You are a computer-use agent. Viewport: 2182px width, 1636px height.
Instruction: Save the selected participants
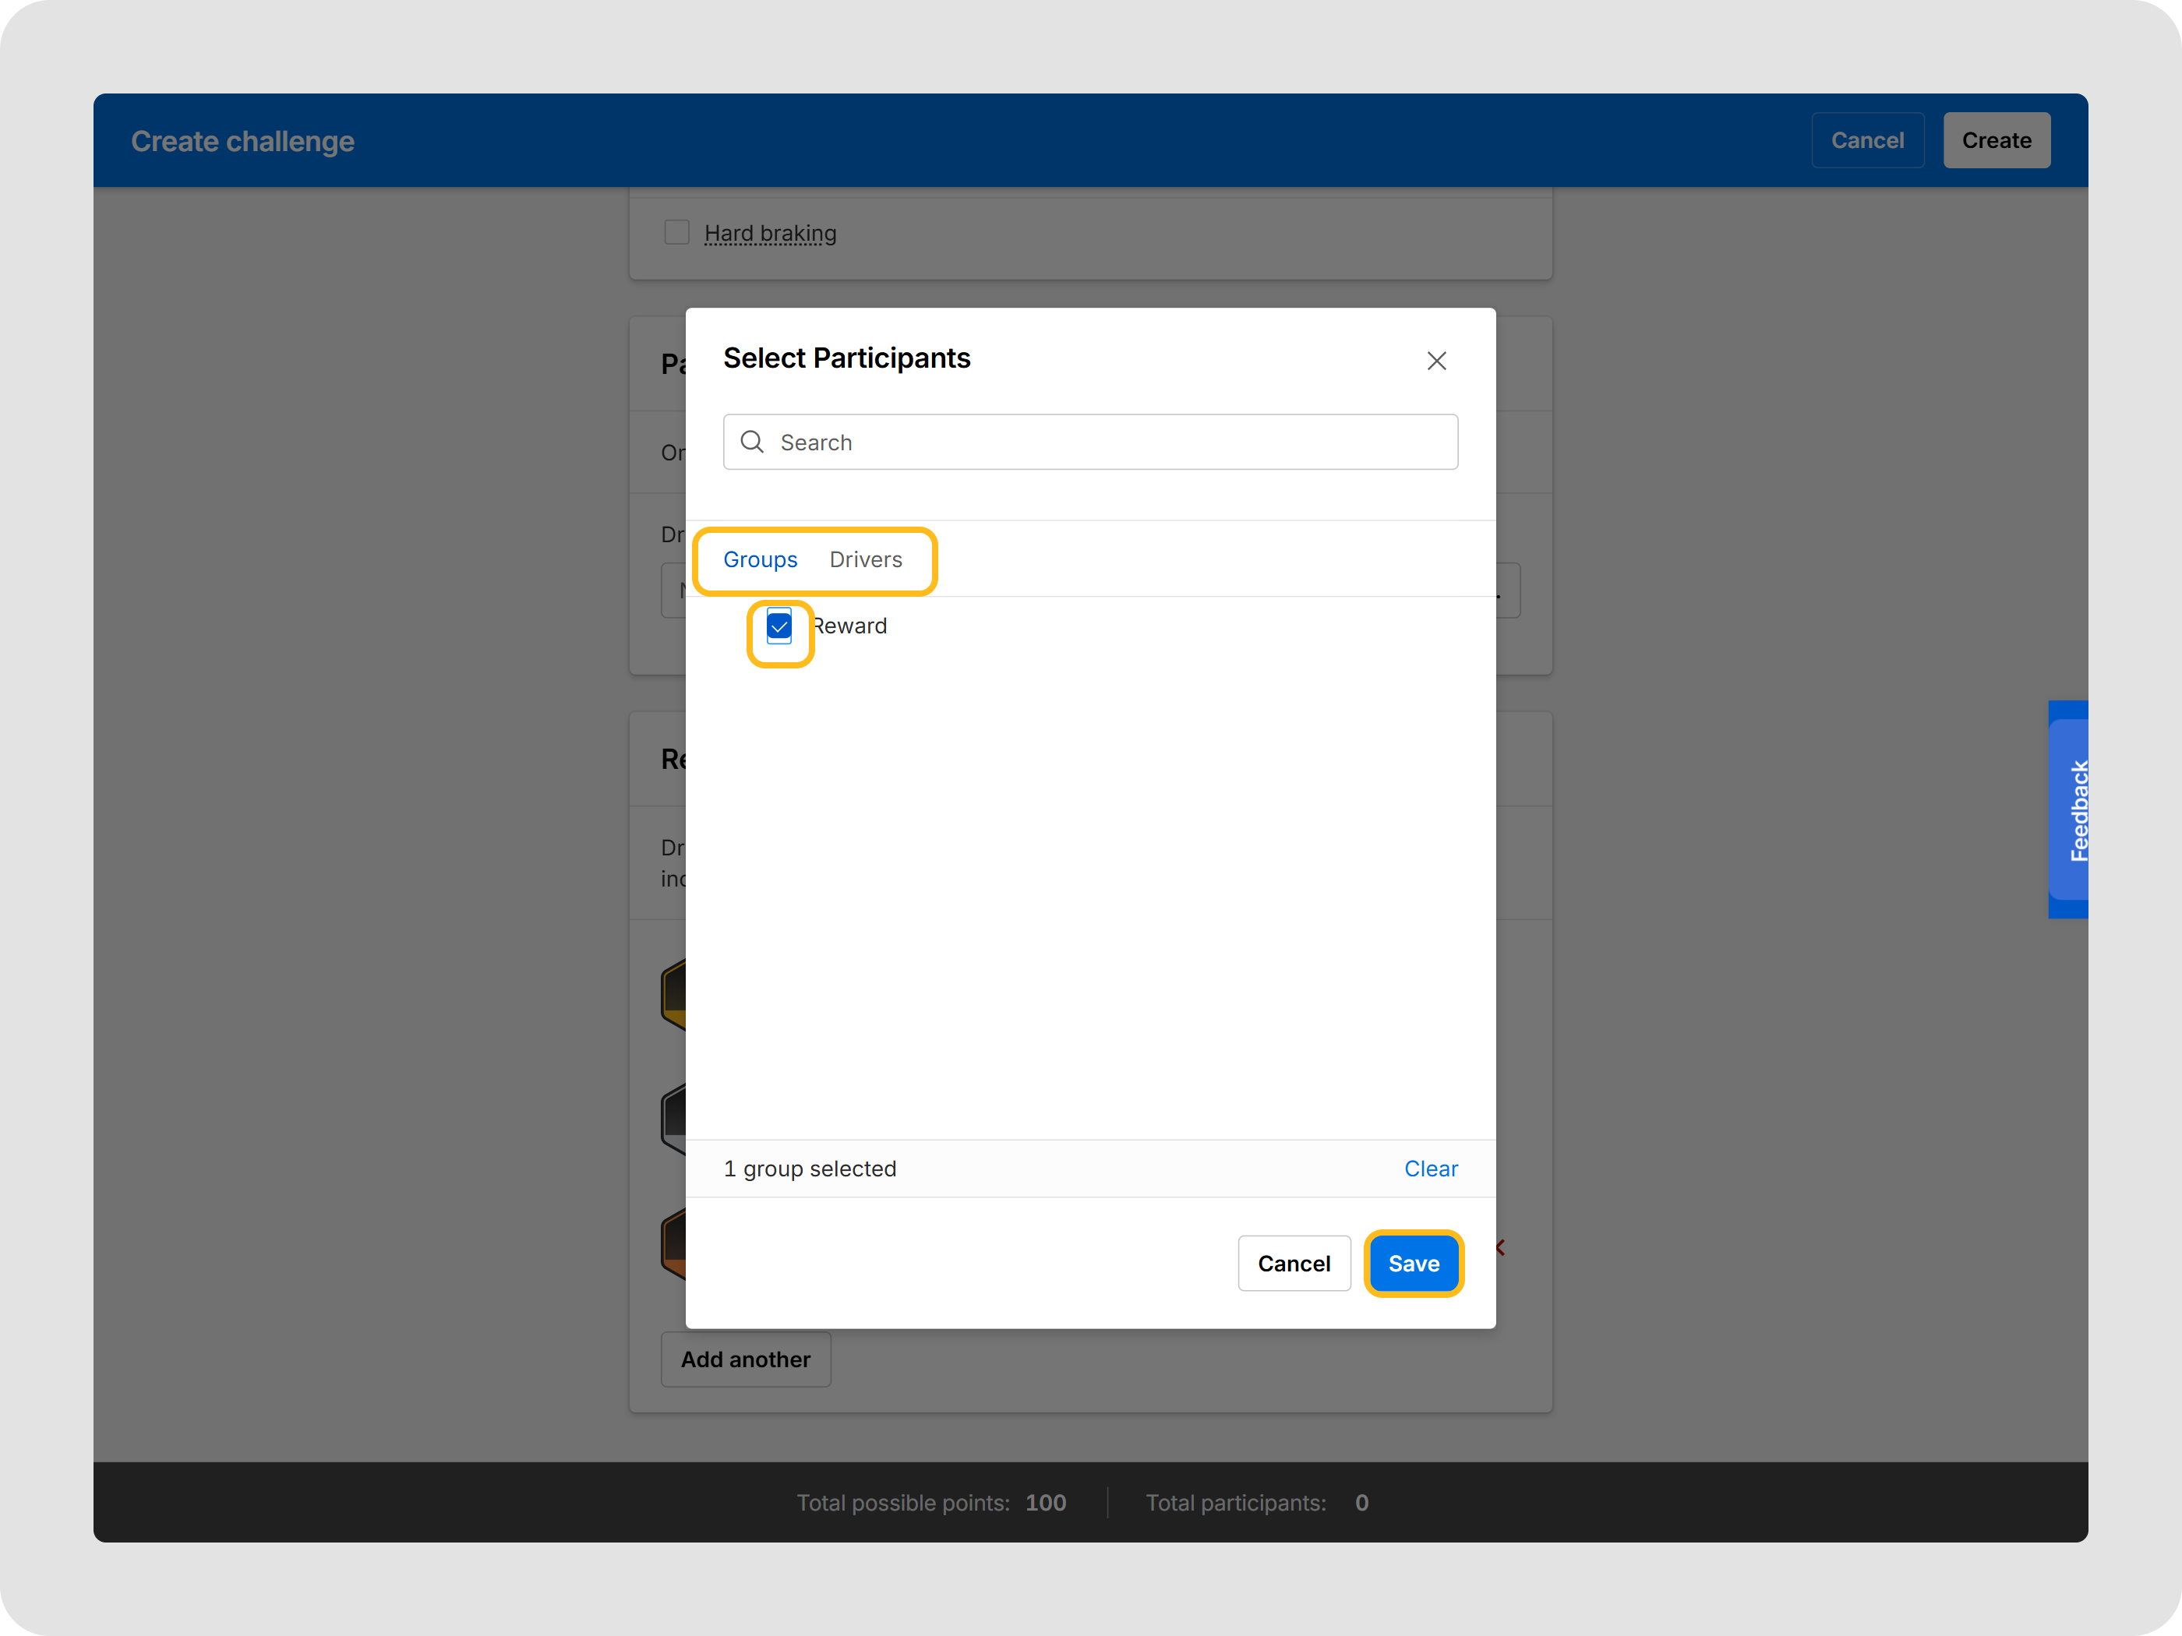[1414, 1264]
